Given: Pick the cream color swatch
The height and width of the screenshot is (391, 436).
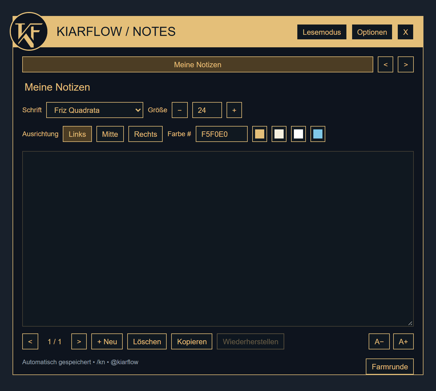Looking at the screenshot, I should [279, 134].
